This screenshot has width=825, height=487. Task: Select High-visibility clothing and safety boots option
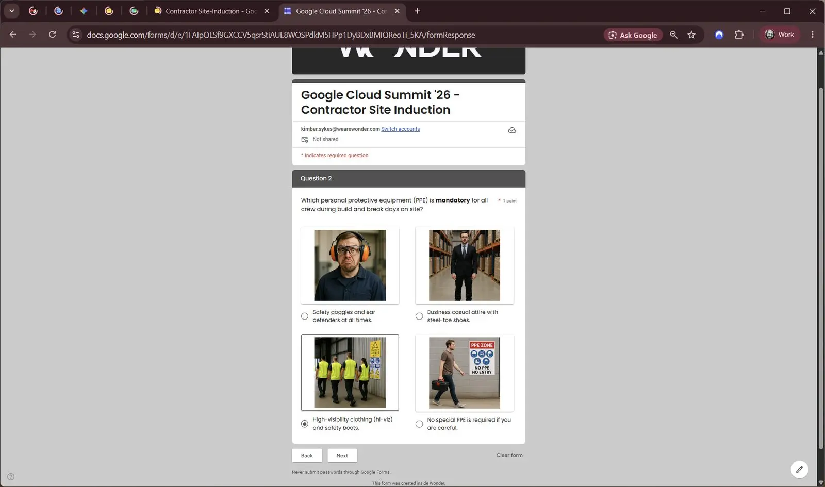point(305,424)
